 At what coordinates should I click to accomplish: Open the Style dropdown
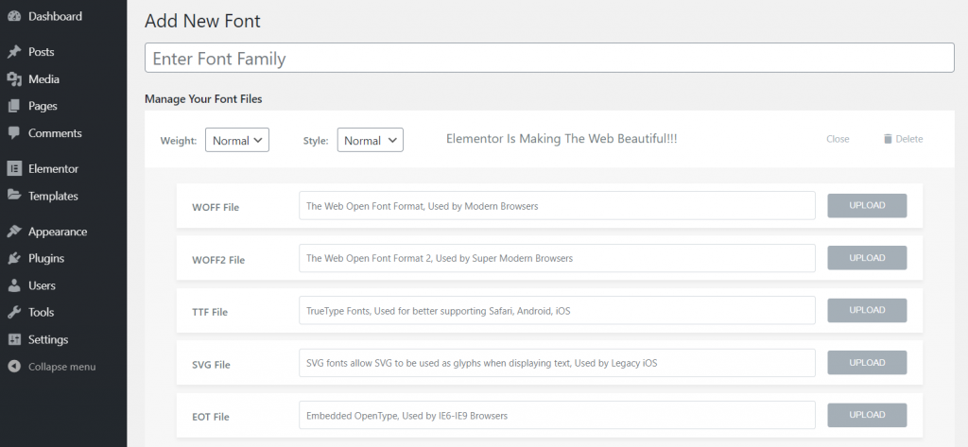tap(370, 140)
